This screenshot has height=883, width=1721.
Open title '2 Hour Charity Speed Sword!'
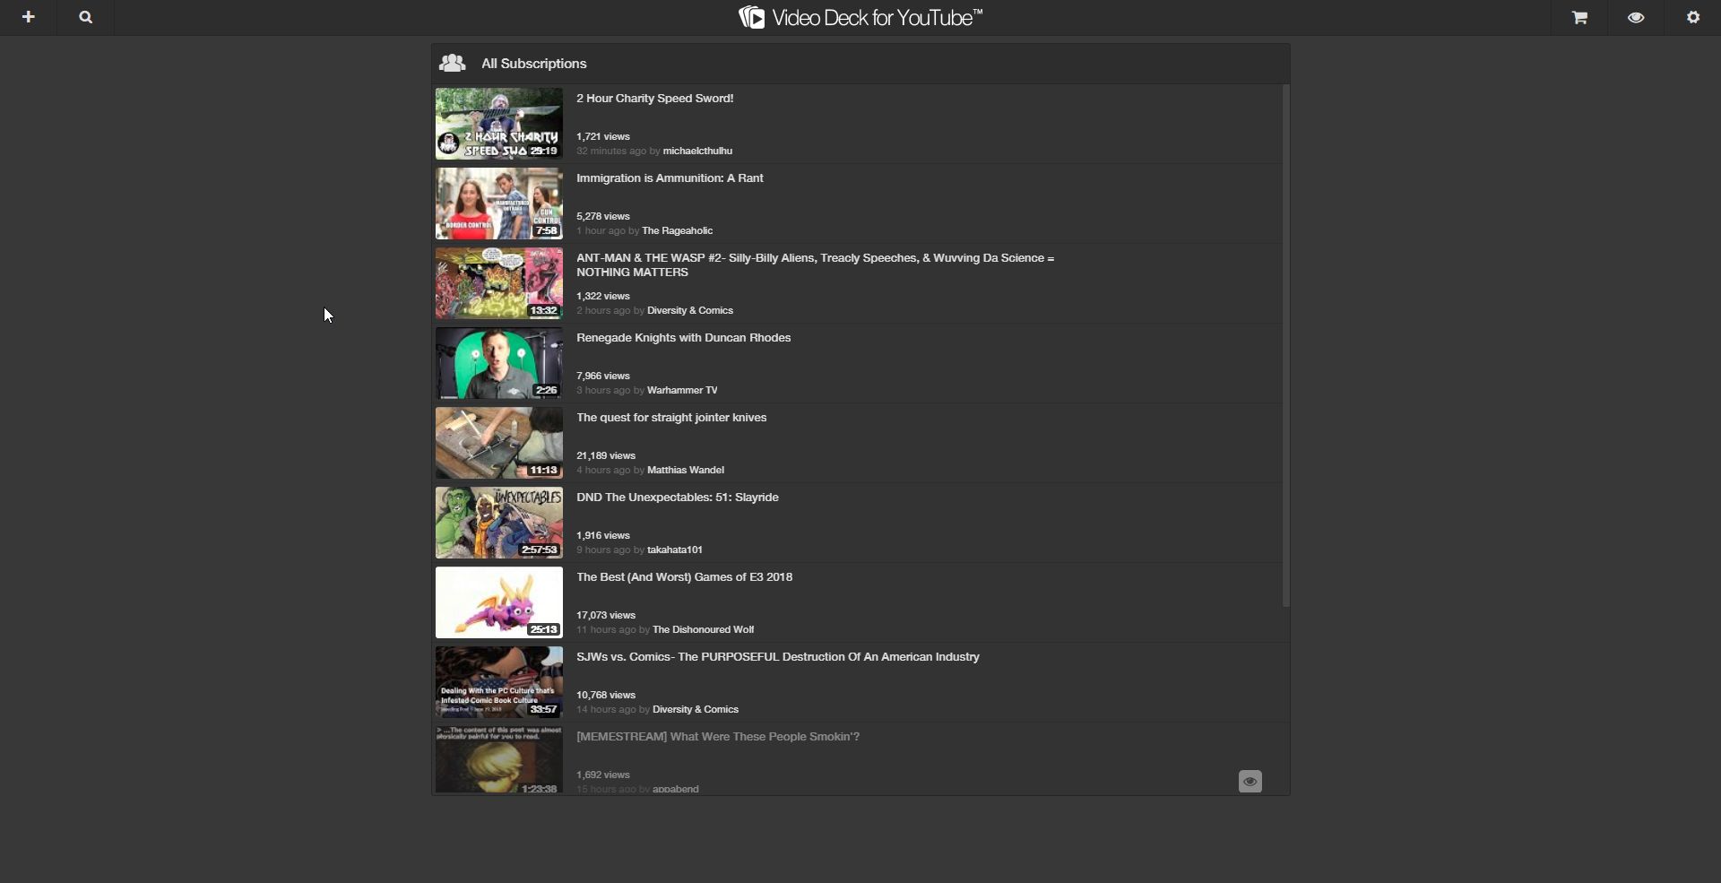[654, 99]
